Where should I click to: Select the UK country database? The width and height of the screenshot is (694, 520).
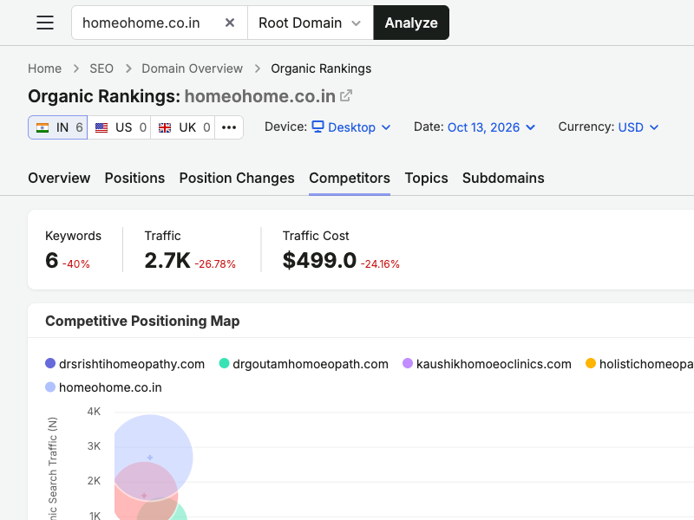pyautogui.click(x=183, y=127)
